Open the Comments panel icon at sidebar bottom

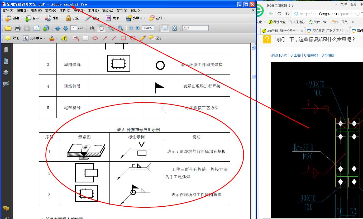(x=6, y=208)
